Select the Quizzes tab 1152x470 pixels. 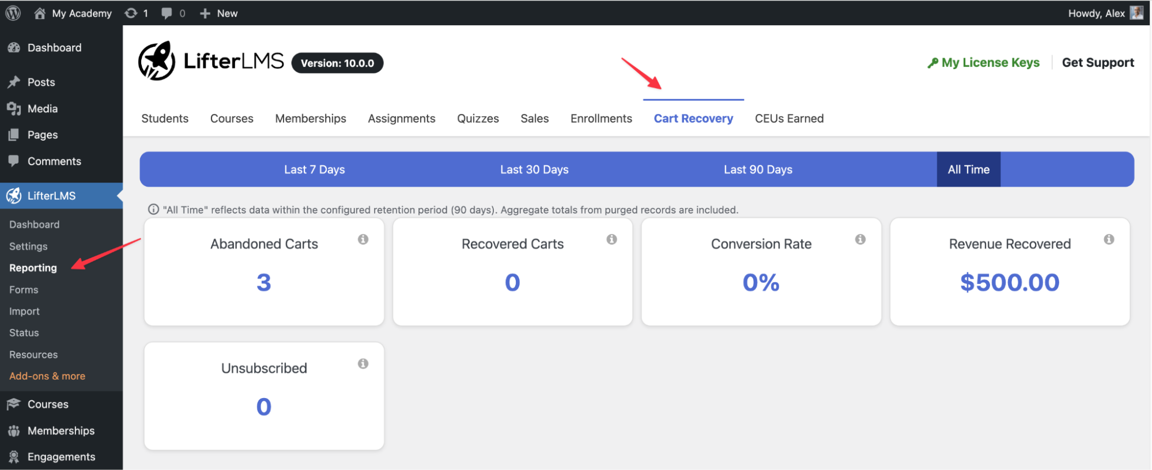point(478,119)
